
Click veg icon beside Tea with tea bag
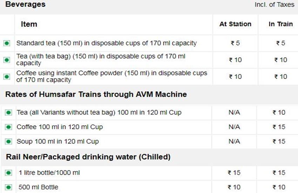coord(7,60)
